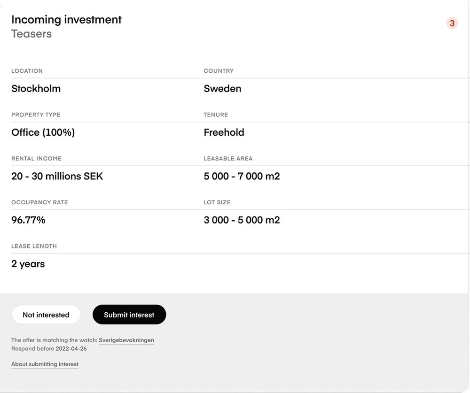Click the OCCUPANCY RATE label
The image size is (470, 393).
coord(39,202)
